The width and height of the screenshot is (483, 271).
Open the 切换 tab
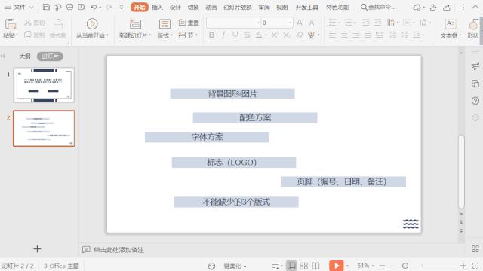coord(193,7)
